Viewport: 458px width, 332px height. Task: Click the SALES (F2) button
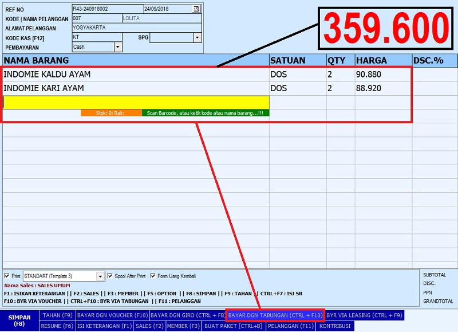149,326
